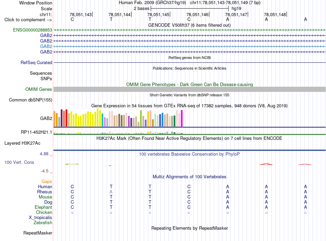The width and height of the screenshot is (326, 241).
Task: Click the green ENSG00000288853 transcript arrow line
Action: [189, 30]
